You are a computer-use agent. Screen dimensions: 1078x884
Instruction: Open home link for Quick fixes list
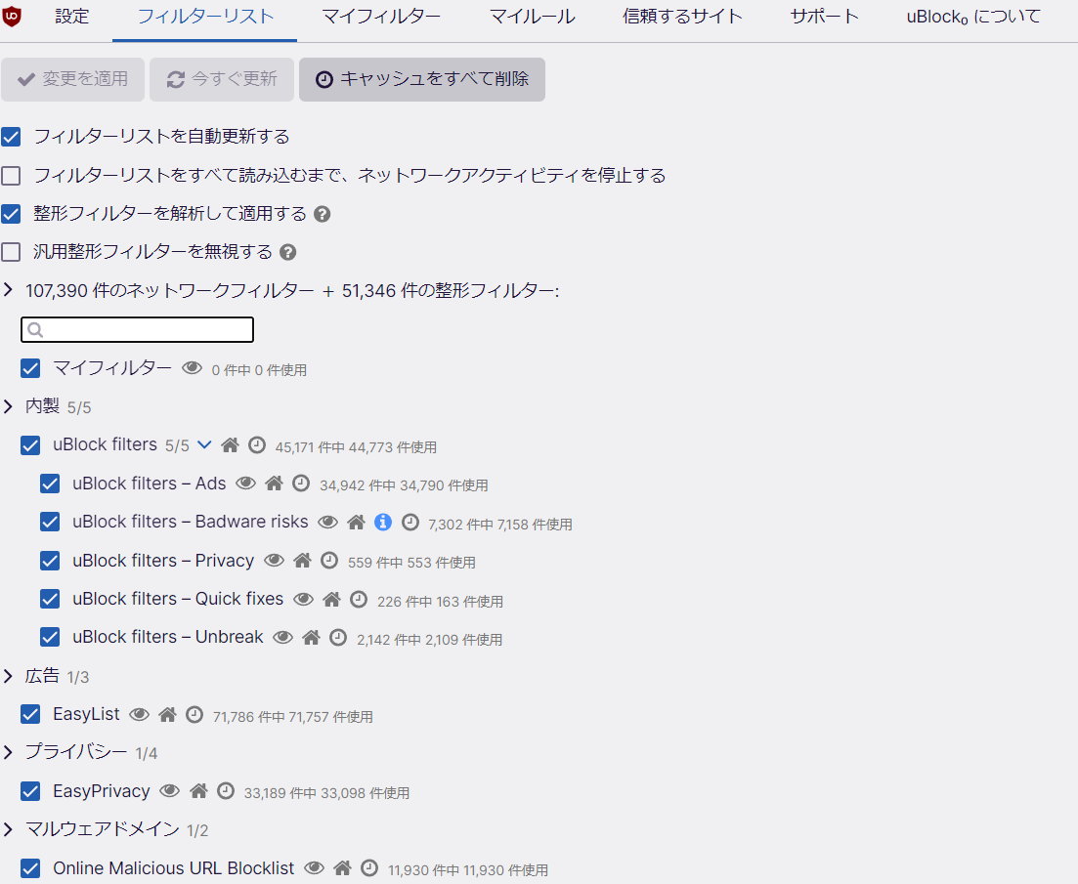click(x=332, y=599)
